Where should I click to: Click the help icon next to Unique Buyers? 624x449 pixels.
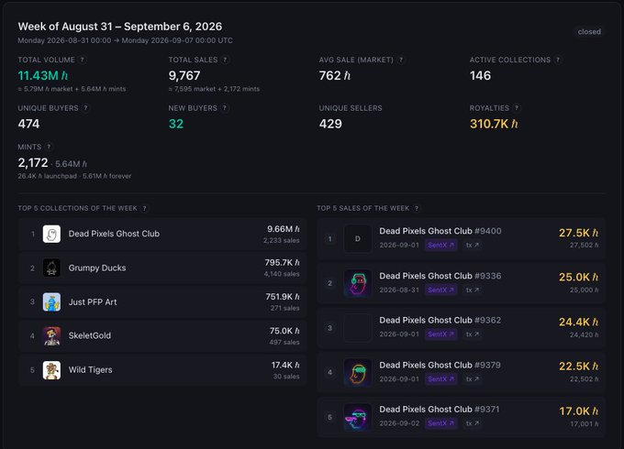point(85,108)
